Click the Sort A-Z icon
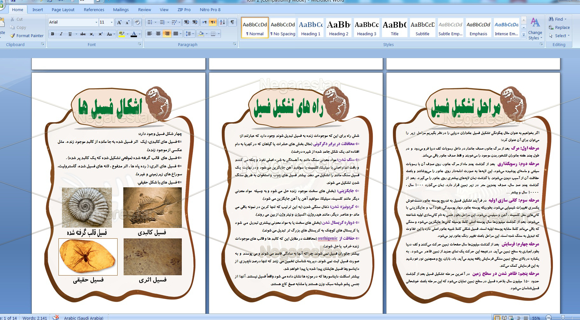Viewport: 580px width, 320px height. (x=222, y=22)
